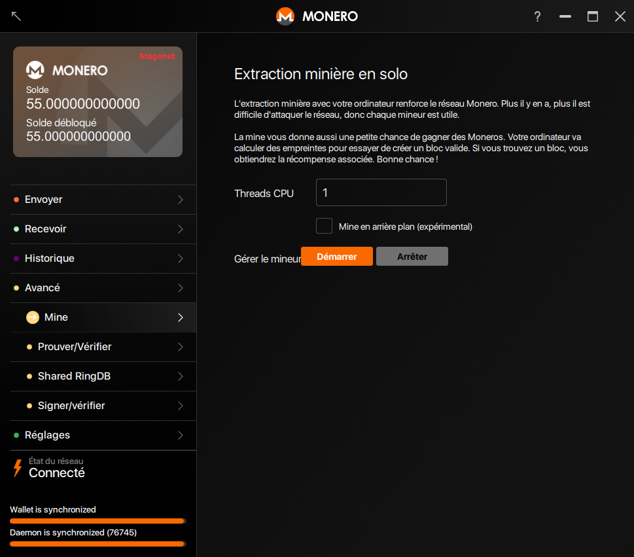Click the Réglages chevron

point(181,435)
